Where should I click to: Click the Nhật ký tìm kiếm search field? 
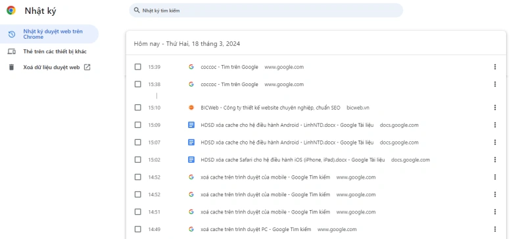266,11
